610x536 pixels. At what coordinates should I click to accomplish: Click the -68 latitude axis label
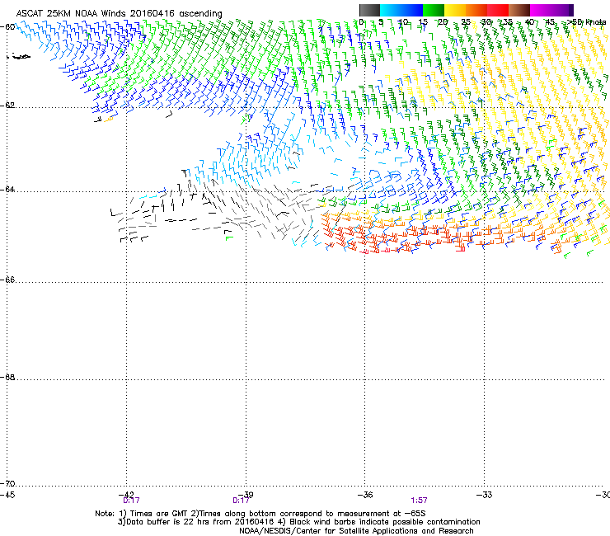(7, 378)
